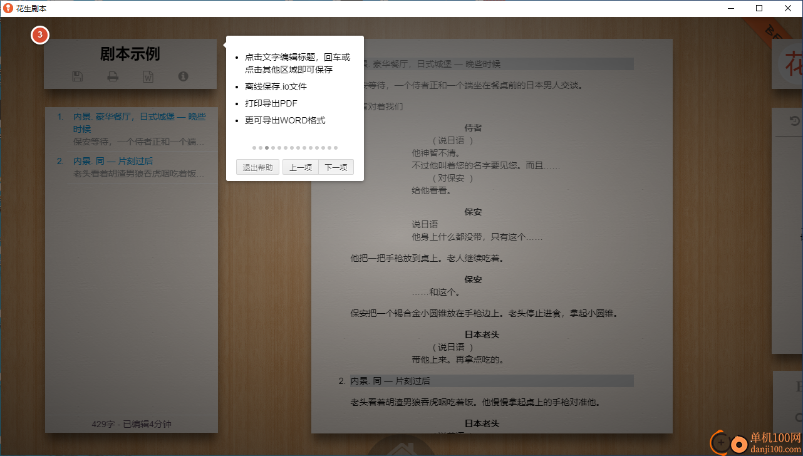The width and height of the screenshot is (803, 456).
Task: Edit the 剧本示例 title text
Action: [x=130, y=54]
